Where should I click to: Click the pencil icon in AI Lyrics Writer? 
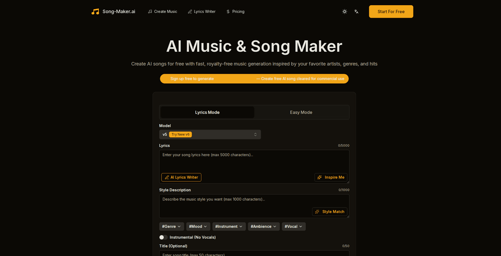point(167,177)
